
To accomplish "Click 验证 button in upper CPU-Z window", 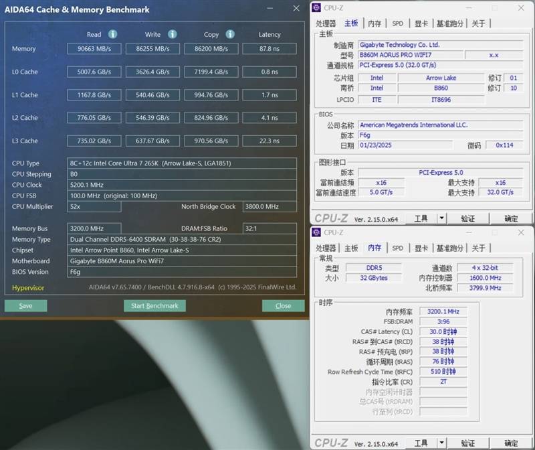I will pos(467,218).
